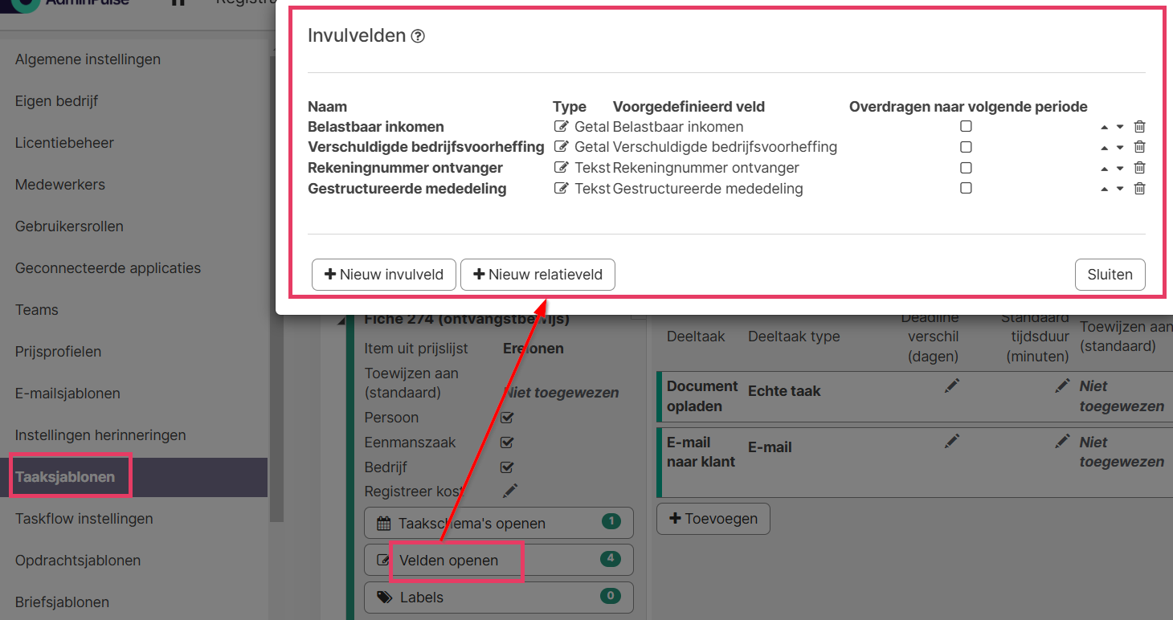This screenshot has width=1173, height=620.
Task: Close the dialog with Sluiten
Action: click(x=1110, y=275)
